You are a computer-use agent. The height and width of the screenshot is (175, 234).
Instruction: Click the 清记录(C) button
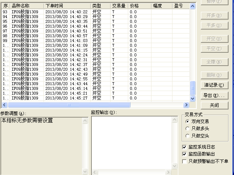pyautogui.click(x=214, y=85)
